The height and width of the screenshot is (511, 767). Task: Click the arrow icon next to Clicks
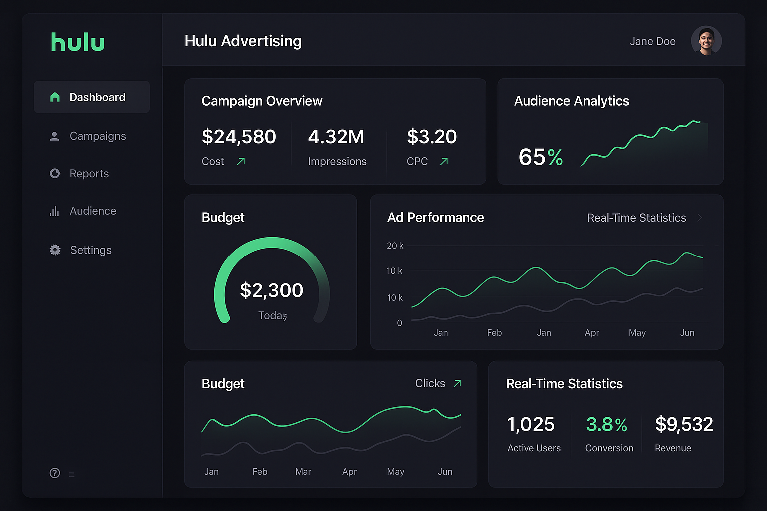click(x=457, y=383)
